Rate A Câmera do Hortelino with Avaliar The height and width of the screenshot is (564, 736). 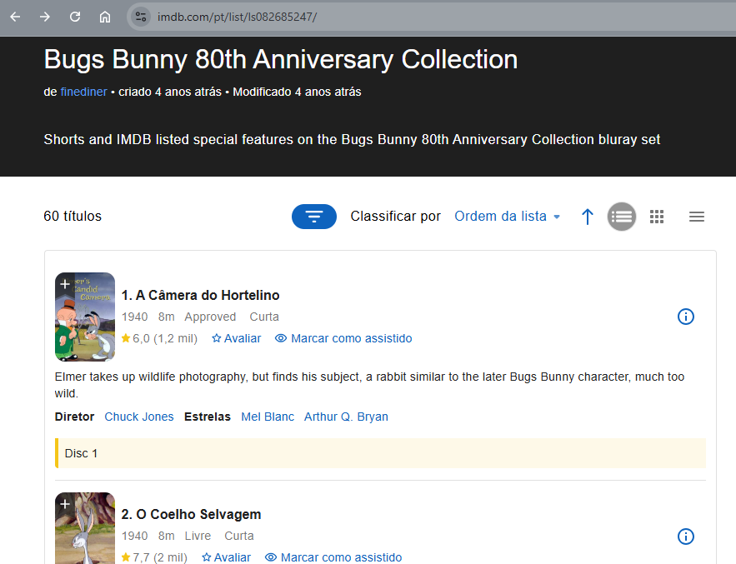point(237,338)
